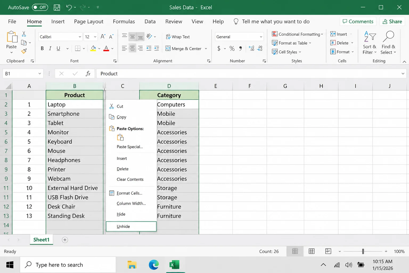Open the Page Layout ribbon tab

click(x=89, y=22)
